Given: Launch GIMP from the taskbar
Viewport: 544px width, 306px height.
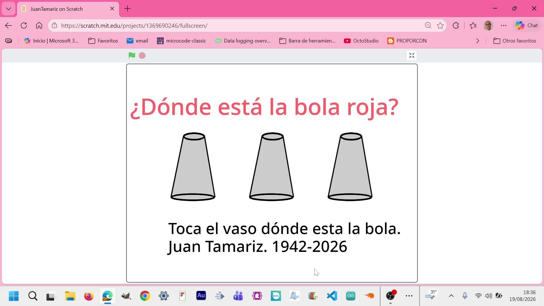Looking at the screenshot, I should (126, 296).
